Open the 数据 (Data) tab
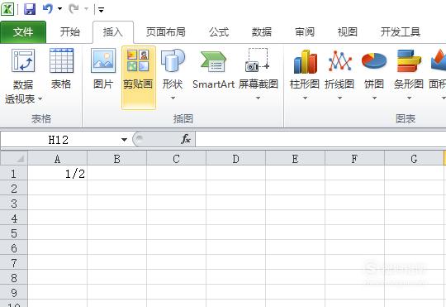 coord(261,32)
